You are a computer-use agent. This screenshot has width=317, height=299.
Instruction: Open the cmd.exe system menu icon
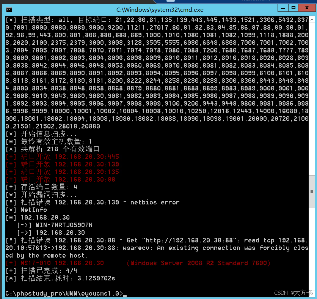coord(9,10)
